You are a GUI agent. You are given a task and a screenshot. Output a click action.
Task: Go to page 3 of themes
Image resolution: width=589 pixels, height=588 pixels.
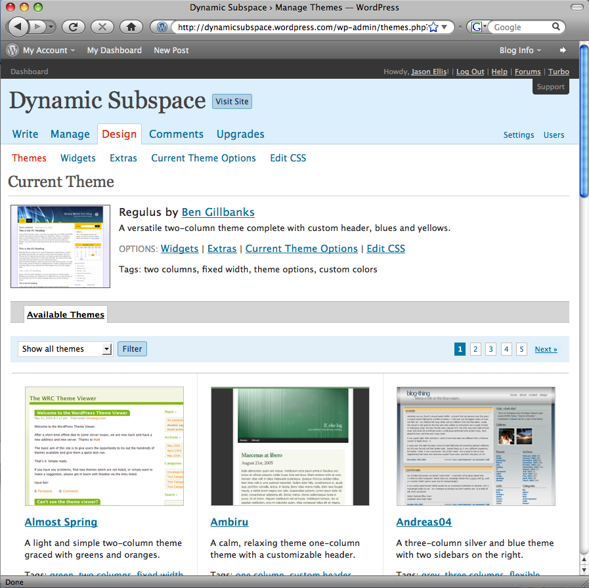click(x=491, y=349)
